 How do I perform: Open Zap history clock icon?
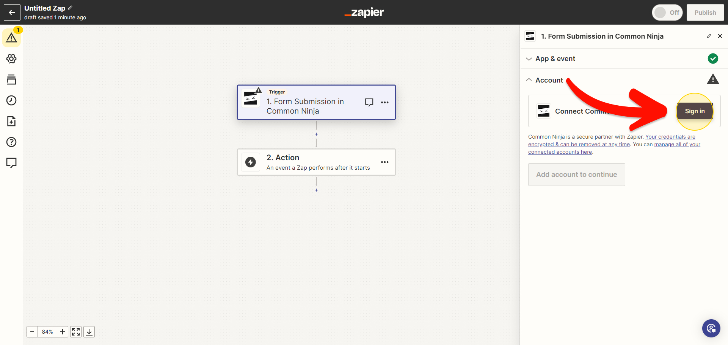11,100
